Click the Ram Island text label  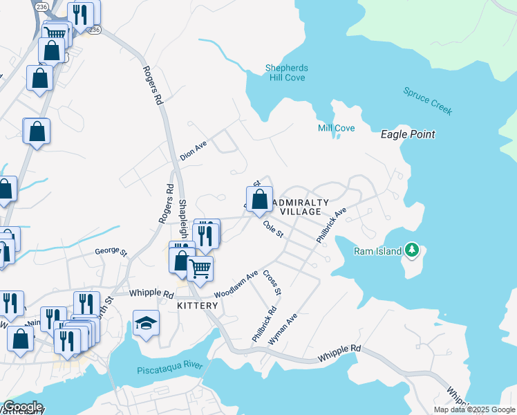[x=377, y=251]
